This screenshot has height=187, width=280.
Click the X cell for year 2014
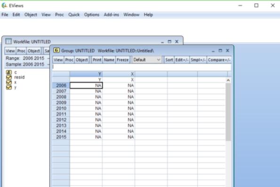(119, 131)
